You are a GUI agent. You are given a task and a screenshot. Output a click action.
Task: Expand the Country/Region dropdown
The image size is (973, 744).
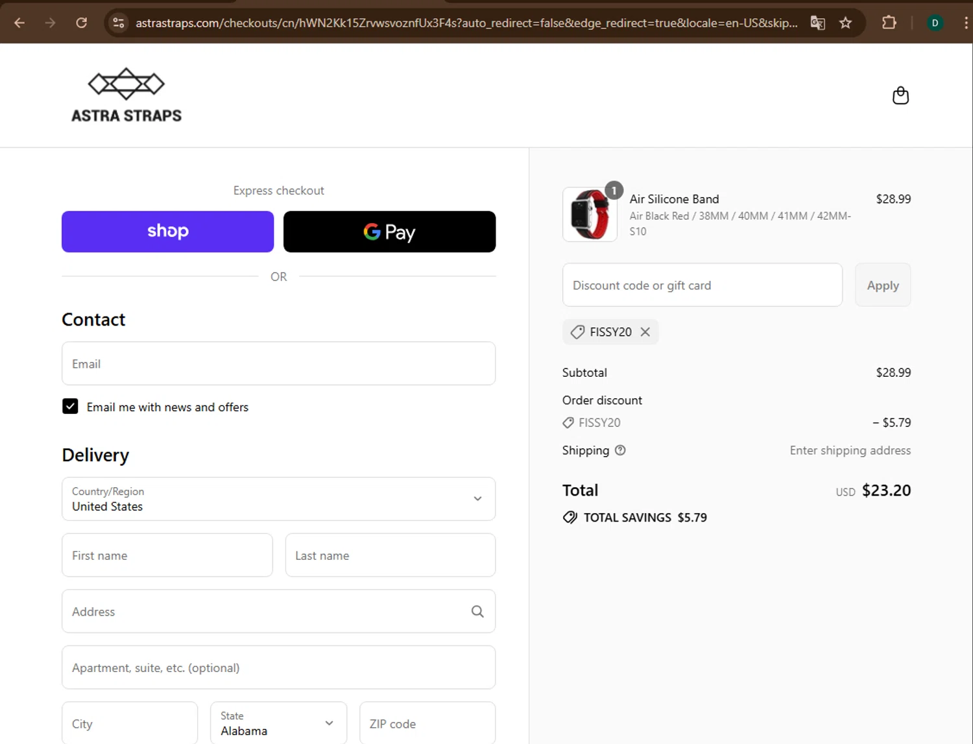point(278,499)
